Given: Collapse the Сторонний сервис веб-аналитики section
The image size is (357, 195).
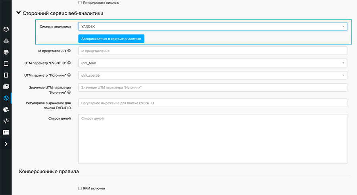Looking at the screenshot, I should click(x=18, y=13).
